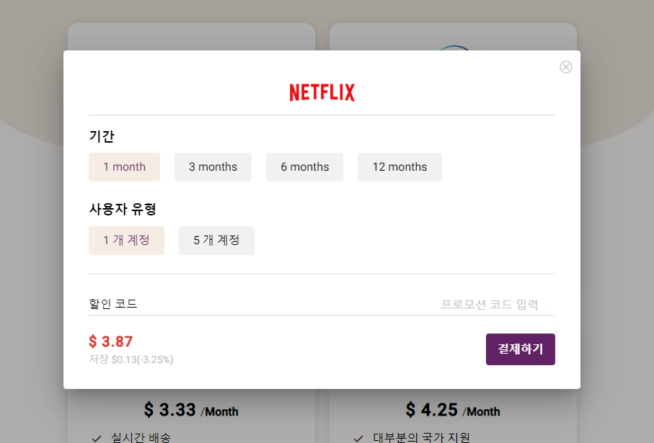Click the 사용자 유형 section heading

(123, 209)
